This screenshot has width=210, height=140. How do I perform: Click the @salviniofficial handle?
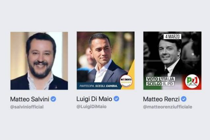[x=27, y=107]
